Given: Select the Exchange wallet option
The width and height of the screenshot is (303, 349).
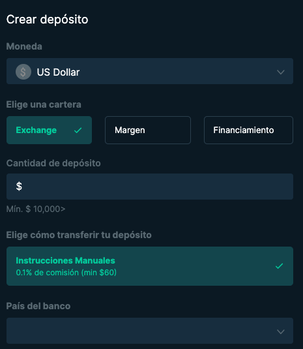Looking at the screenshot, I should [x=49, y=130].
